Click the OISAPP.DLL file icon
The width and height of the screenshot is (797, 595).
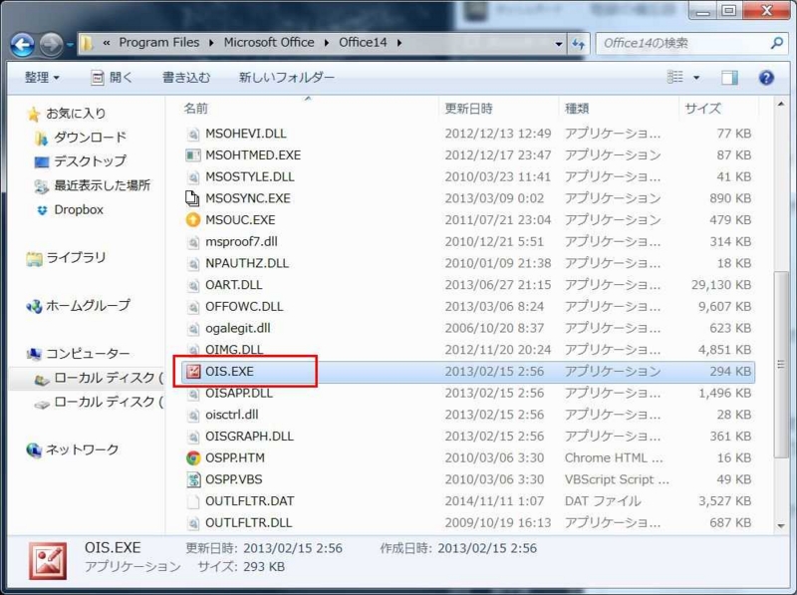coord(193,393)
